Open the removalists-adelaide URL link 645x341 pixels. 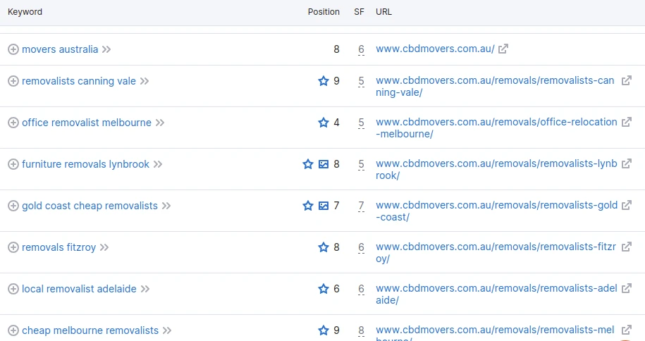coord(496,294)
